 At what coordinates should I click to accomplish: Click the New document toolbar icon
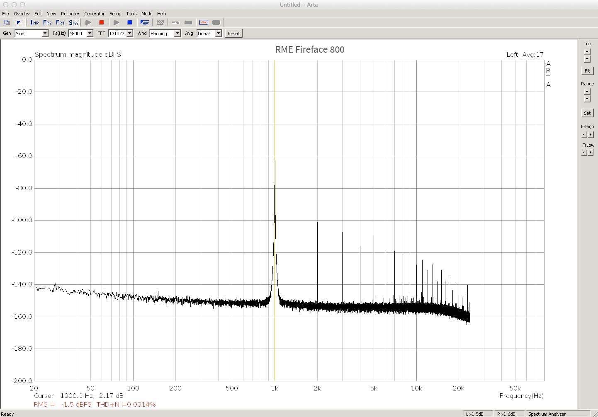[x=7, y=22]
